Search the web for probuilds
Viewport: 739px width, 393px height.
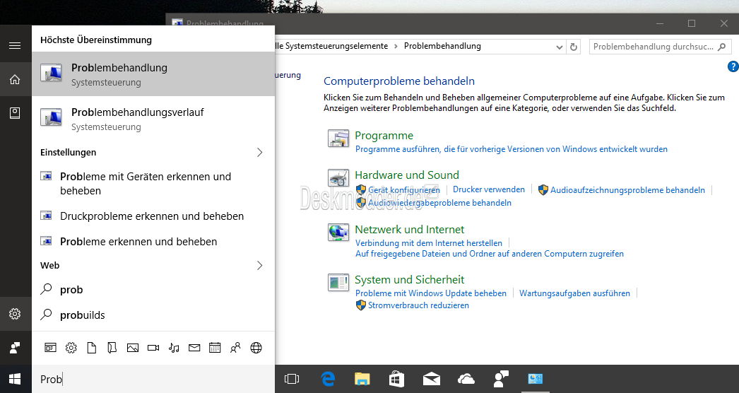(153, 315)
